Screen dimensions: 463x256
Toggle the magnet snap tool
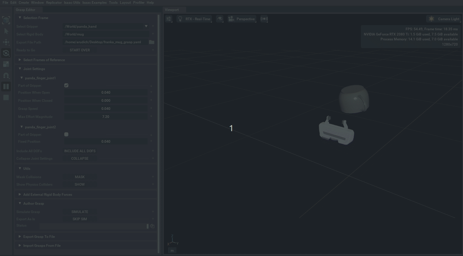click(x=6, y=75)
